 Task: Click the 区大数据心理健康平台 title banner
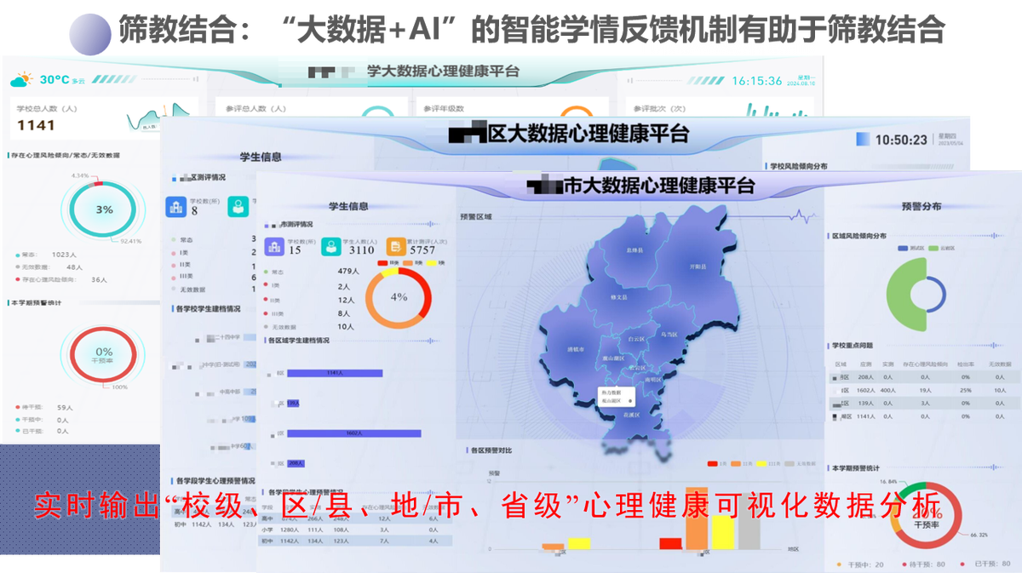[x=569, y=134]
